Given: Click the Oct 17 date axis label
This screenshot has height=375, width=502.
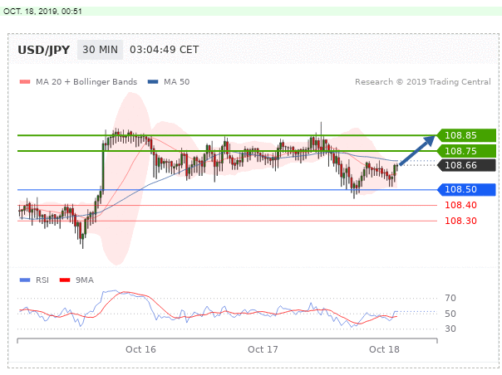Looking at the screenshot, I should tap(263, 349).
